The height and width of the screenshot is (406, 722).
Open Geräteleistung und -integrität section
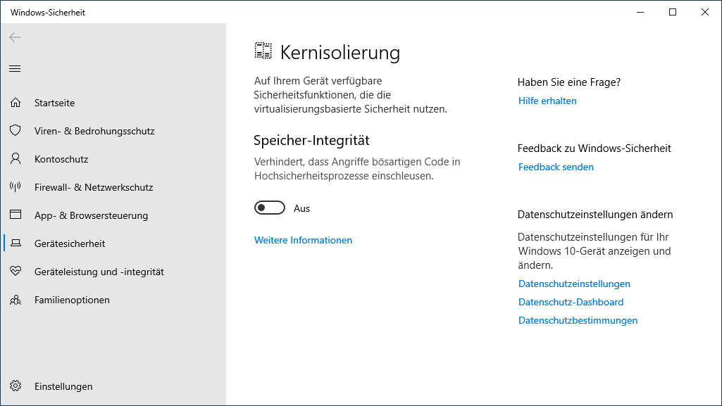pos(99,272)
